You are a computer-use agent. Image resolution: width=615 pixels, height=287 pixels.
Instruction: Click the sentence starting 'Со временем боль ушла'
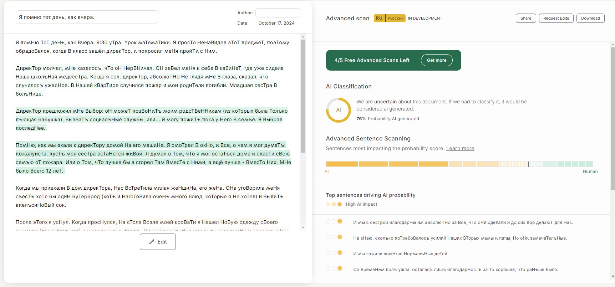[456, 270]
